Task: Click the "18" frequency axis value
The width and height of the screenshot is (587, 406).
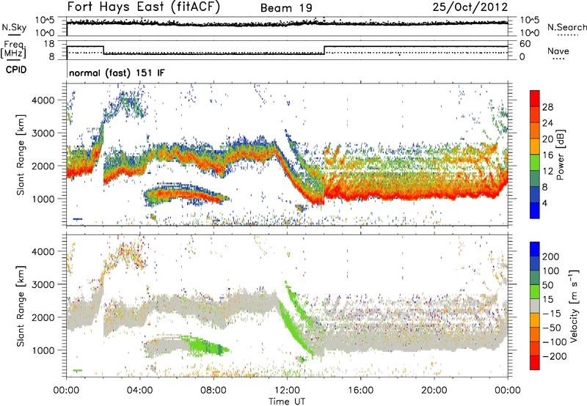Action: click(x=48, y=44)
